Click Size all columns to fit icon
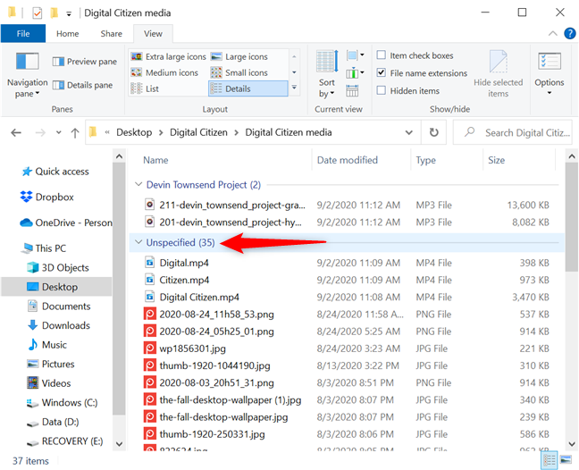 (x=352, y=90)
